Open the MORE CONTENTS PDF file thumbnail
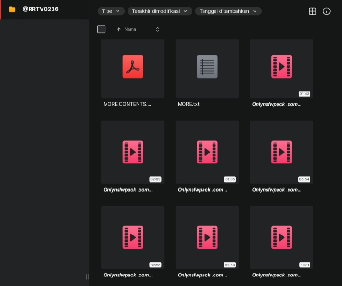 pos(133,69)
